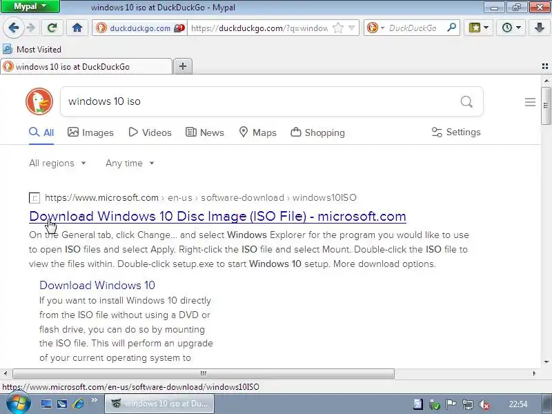Image resolution: width=552 pixels, height=414 pixels.
Task: Open the history clock button
Action: (511, 28)
